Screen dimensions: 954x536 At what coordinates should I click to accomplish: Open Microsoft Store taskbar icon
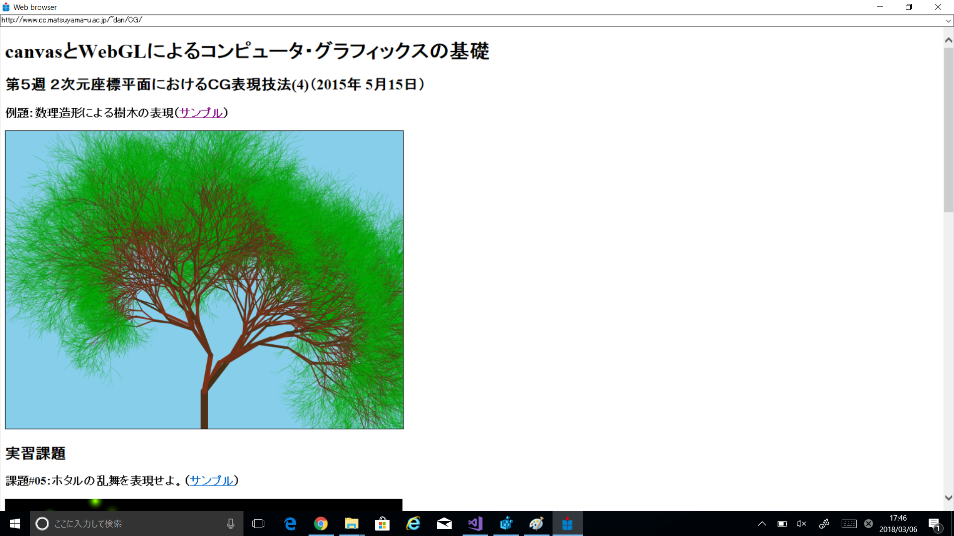[x=382, y=524]
